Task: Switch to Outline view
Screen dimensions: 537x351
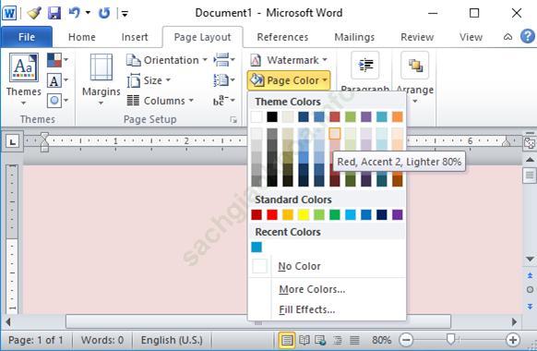Action: (x=338, y=340)
